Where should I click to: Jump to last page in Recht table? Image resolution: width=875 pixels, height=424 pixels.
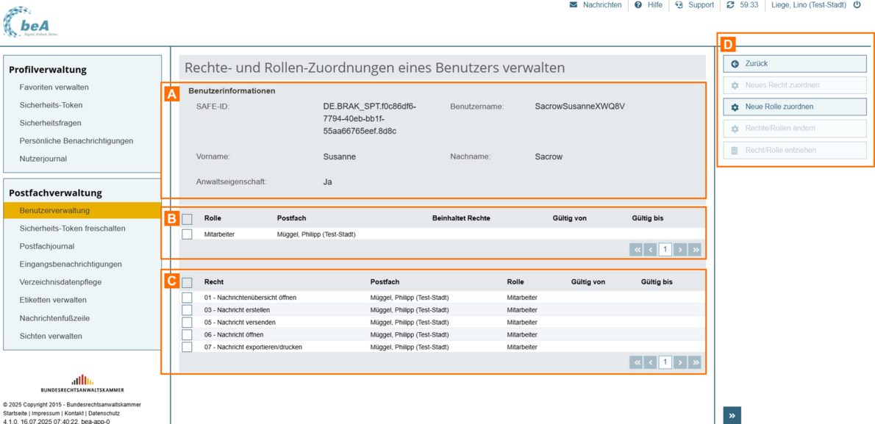pyautogui.click(x=695, y=362)
